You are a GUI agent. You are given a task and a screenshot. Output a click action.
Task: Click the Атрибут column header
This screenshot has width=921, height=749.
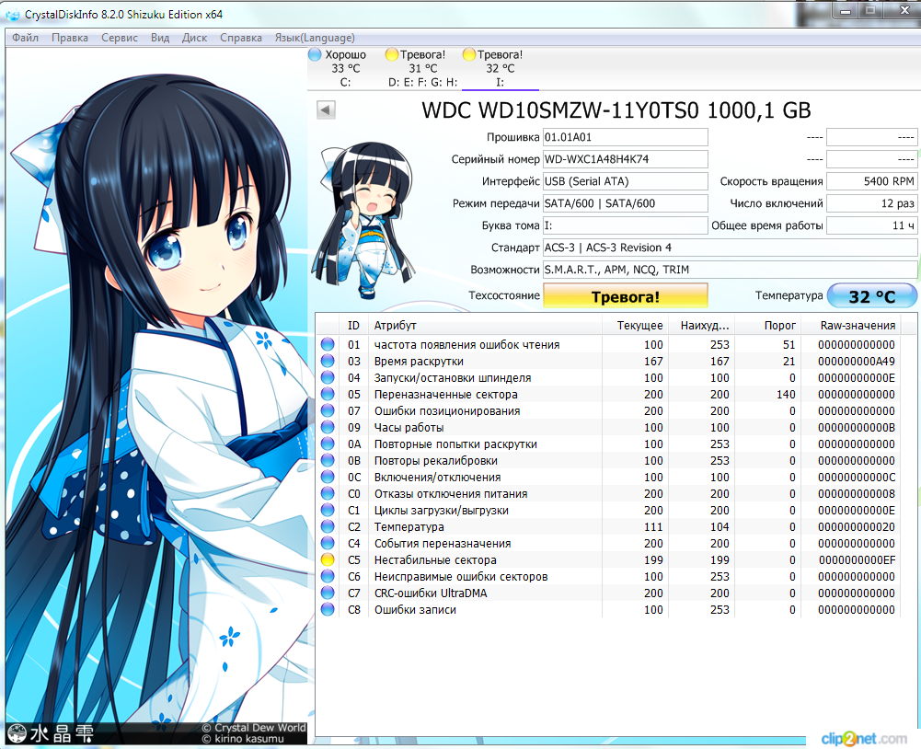pyautogui.click(x=485, y=326)
